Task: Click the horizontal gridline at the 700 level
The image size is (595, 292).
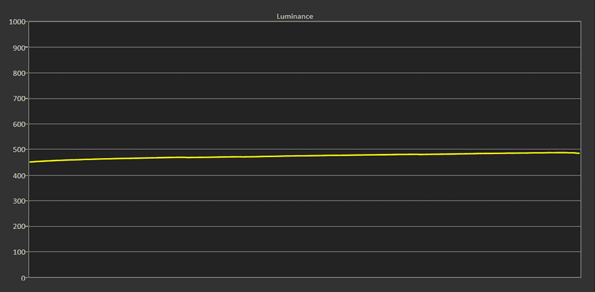Action: (x=305, y=99)
